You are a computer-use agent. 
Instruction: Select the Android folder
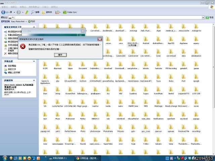coord(146,40)
